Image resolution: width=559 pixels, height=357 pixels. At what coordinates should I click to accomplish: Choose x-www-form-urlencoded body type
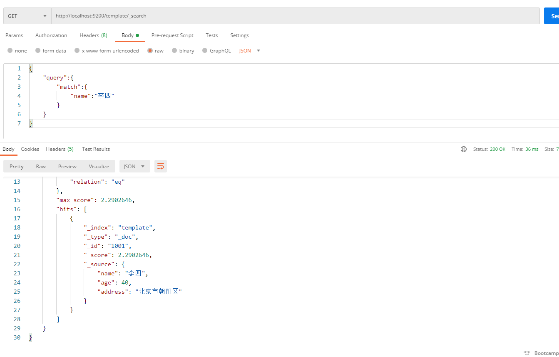(x=77, y=50)
